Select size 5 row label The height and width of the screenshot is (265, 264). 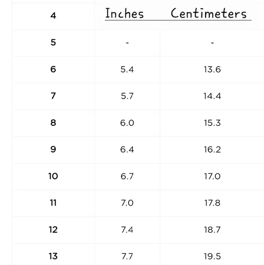53,42
